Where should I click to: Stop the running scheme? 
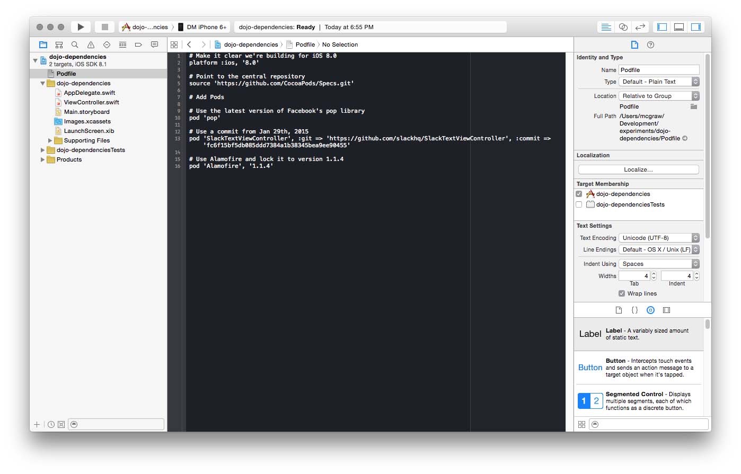[105, 26]
